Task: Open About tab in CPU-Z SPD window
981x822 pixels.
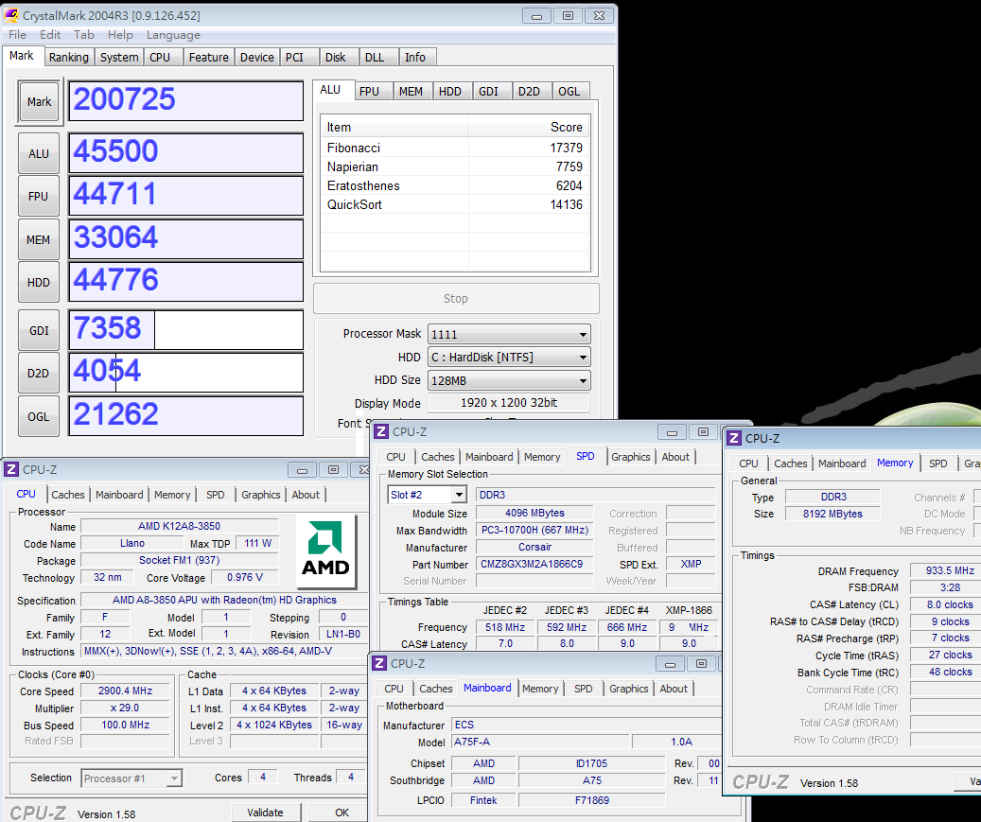Action: [675, 457]
